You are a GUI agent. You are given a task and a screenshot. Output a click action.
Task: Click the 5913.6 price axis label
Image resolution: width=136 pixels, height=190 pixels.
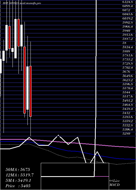pos(128,35)
